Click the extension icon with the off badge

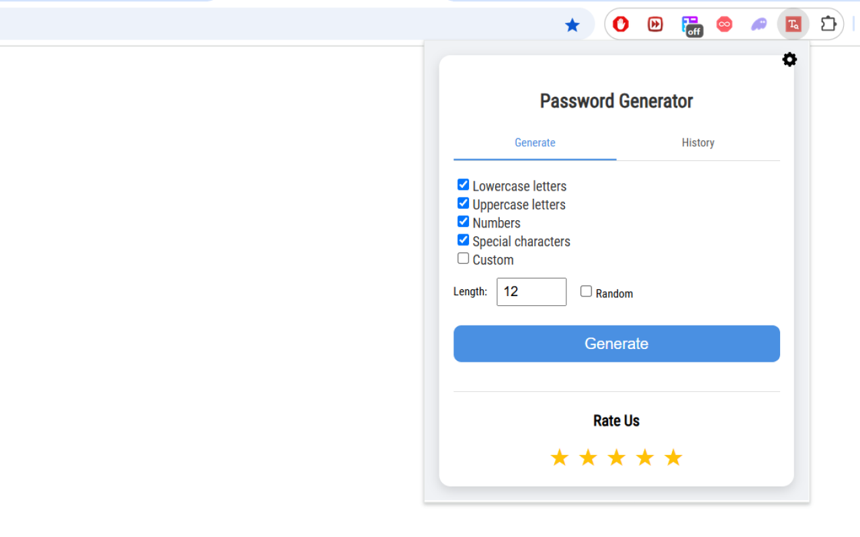(x=690, y=26)
